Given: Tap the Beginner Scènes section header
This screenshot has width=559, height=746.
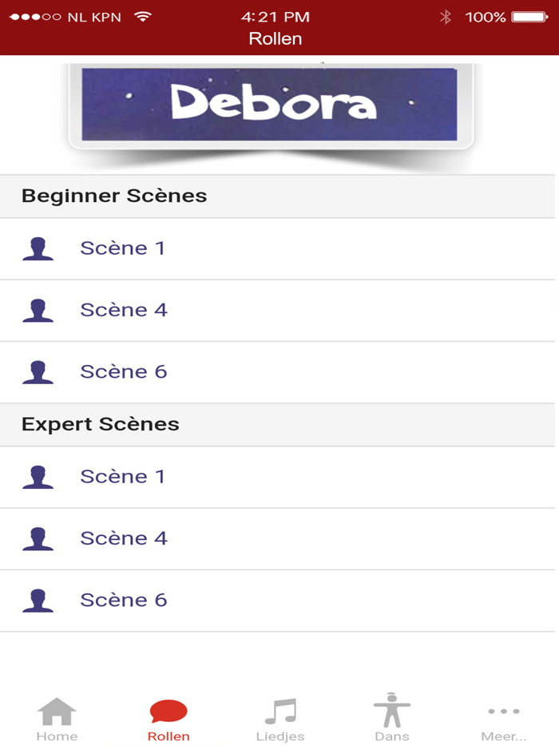Looking at the screenshot, I should click(x=114, y=196).
